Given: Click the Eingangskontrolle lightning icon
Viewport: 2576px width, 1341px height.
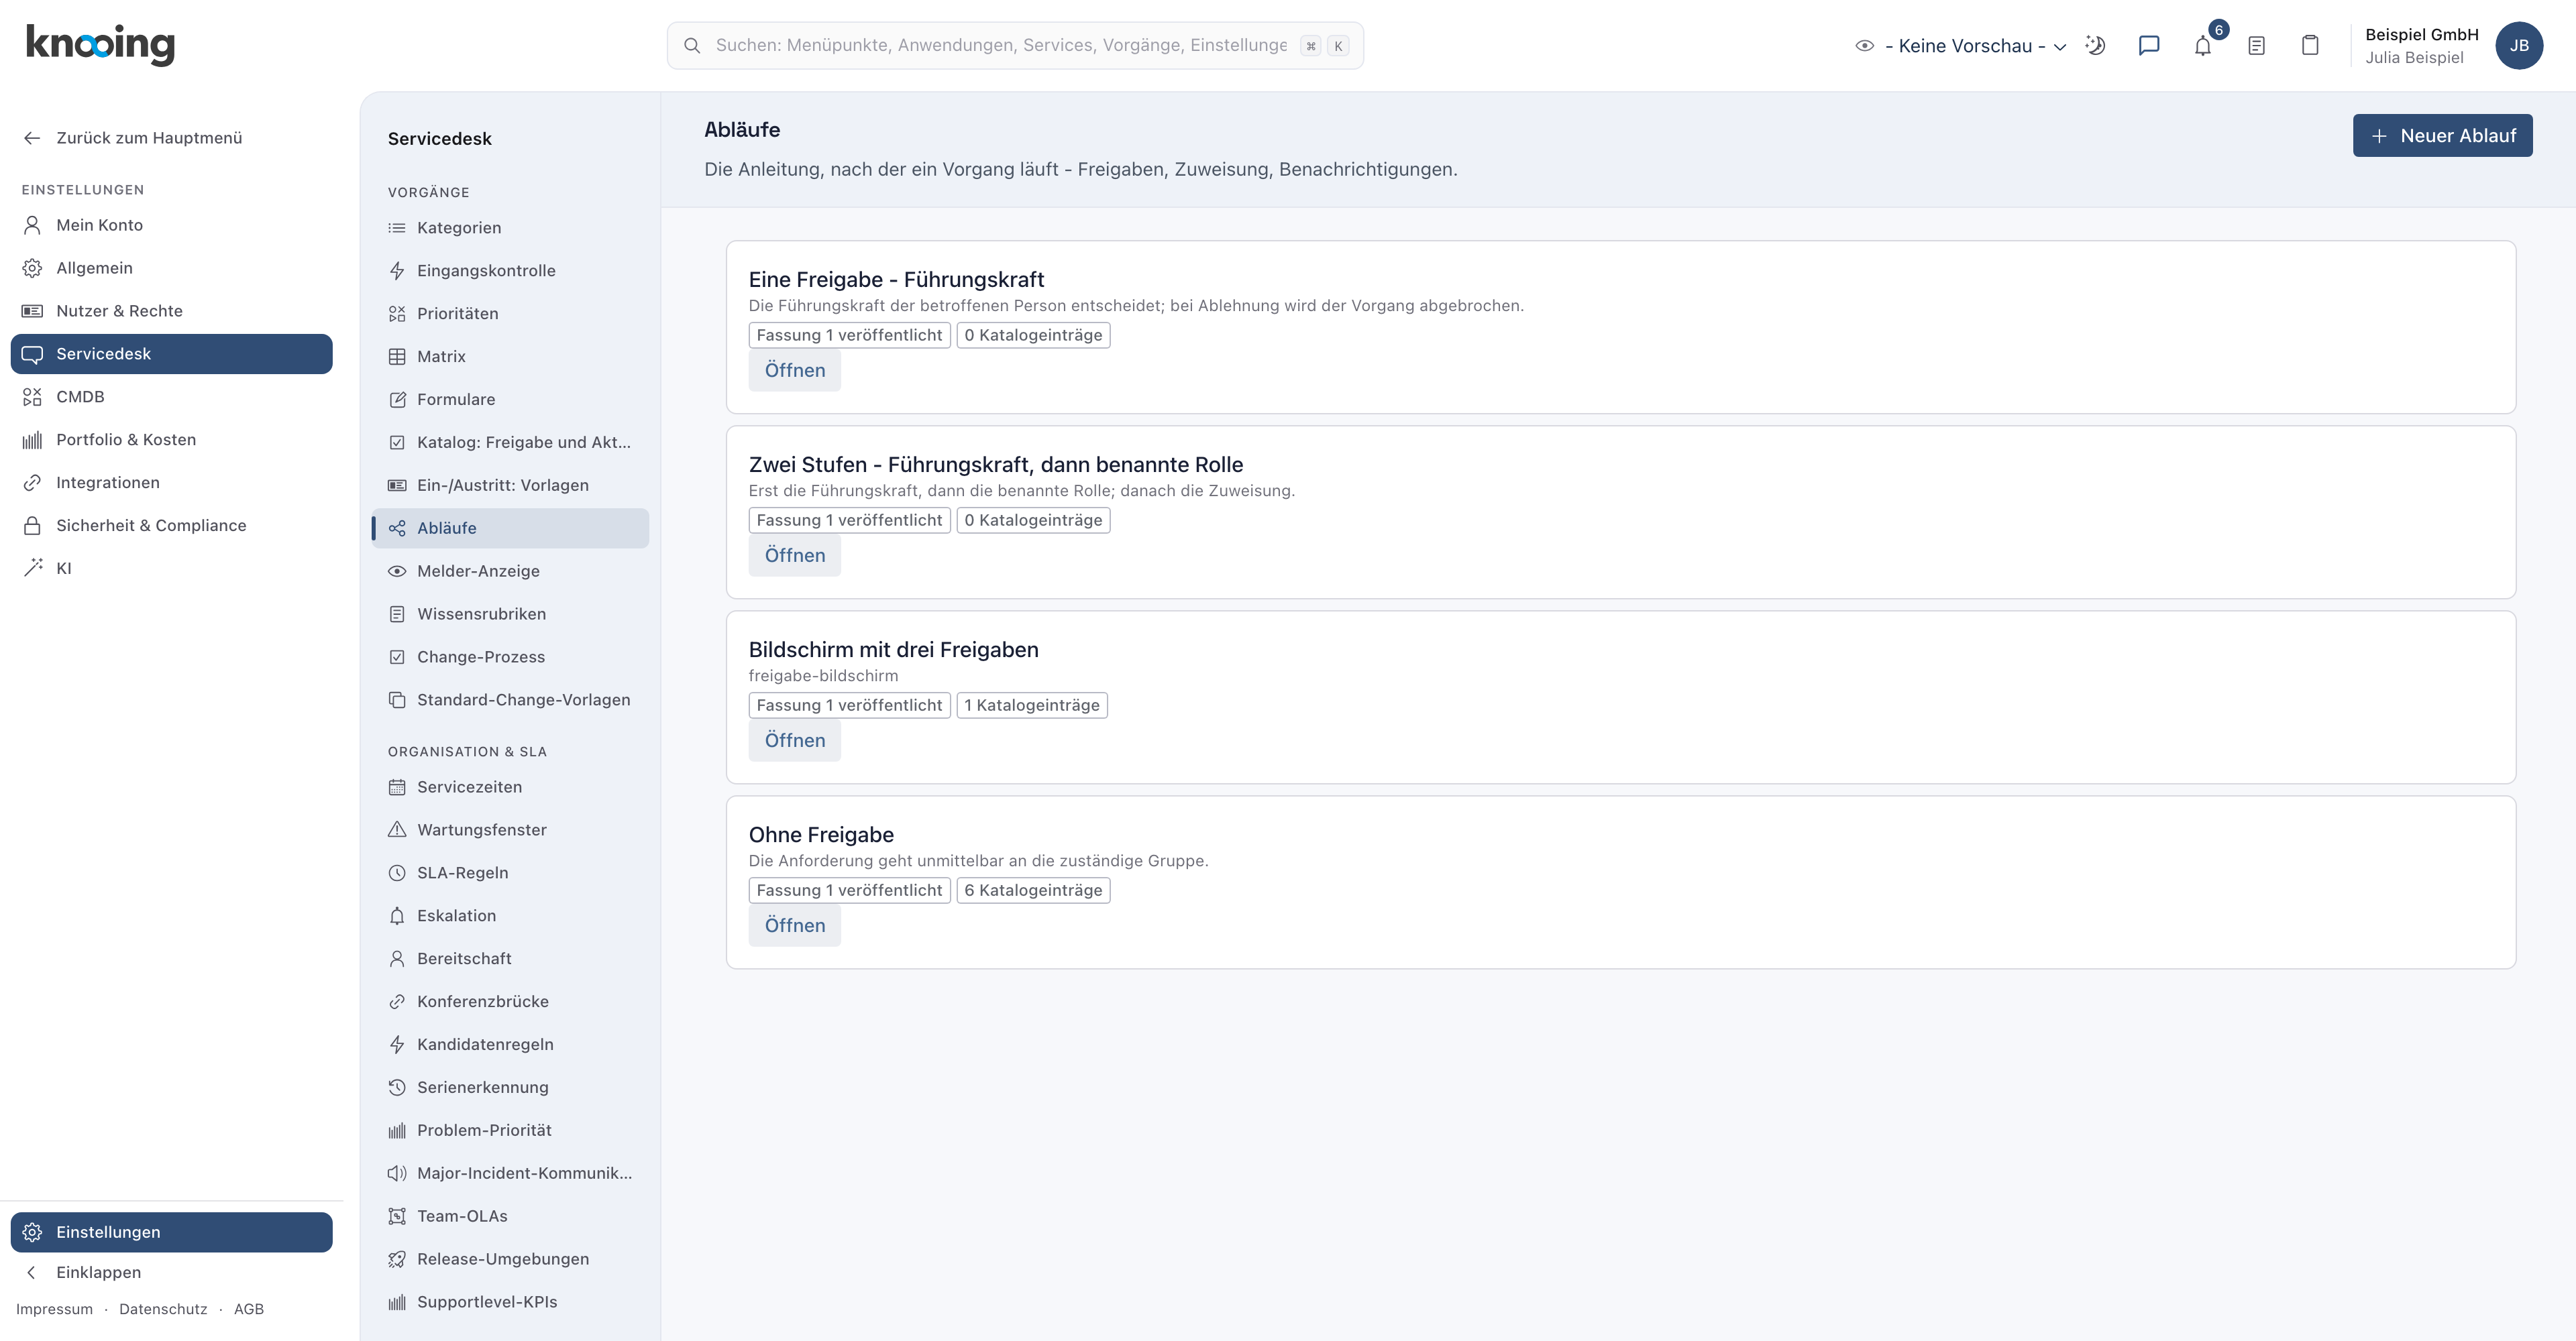Looking at the screenshot, I should click(x=397, y=271).
